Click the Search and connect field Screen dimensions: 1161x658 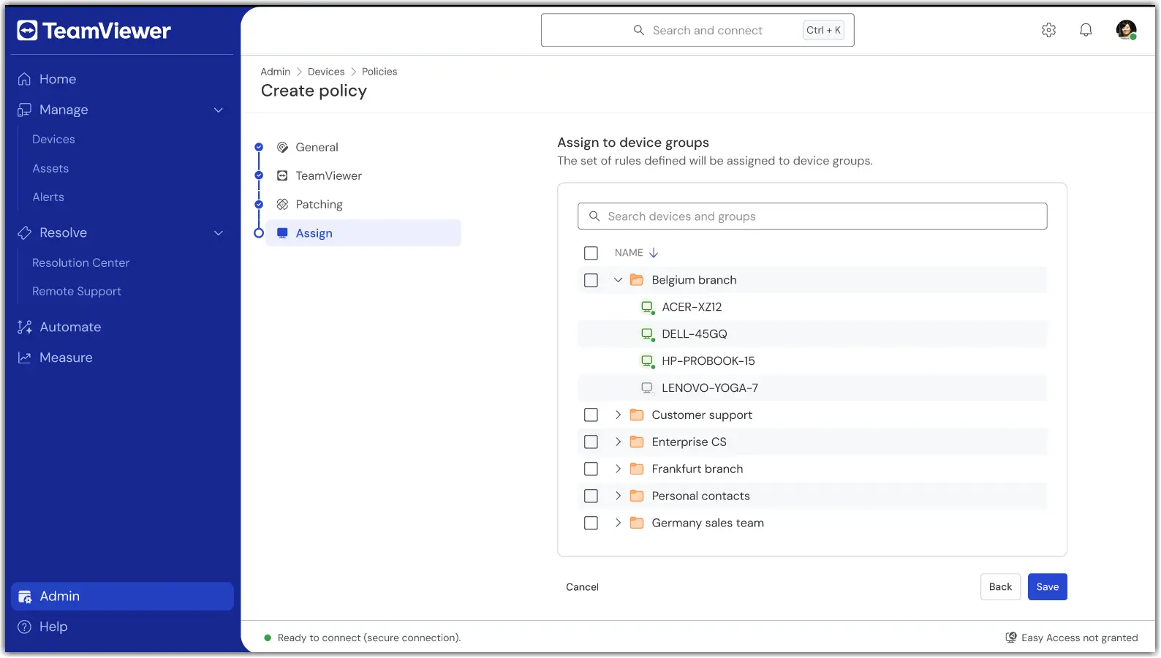[697, 30]
